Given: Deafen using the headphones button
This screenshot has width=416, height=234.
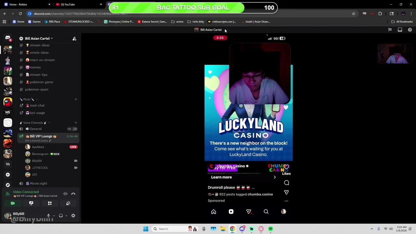Looking at the screenshot, I should pos(61,215).
